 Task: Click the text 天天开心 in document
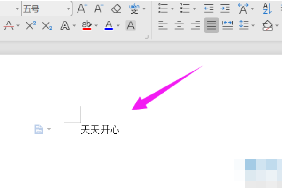pyautogui.click(x=100, y=130)
